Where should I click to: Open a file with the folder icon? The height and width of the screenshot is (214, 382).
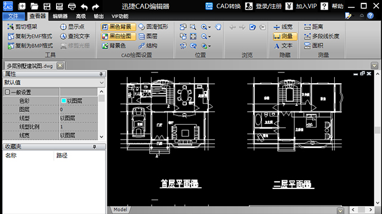coord(35,7)
